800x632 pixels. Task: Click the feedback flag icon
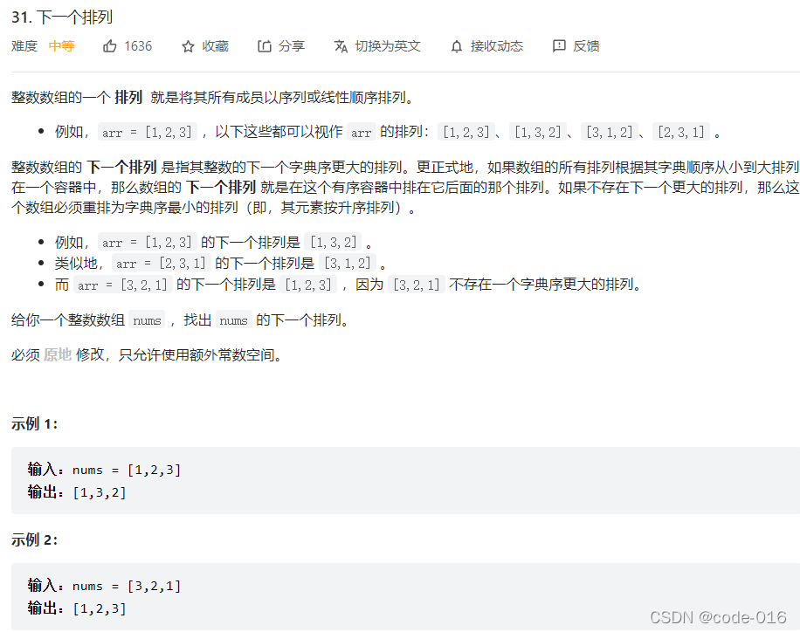(x=559, y=46)
